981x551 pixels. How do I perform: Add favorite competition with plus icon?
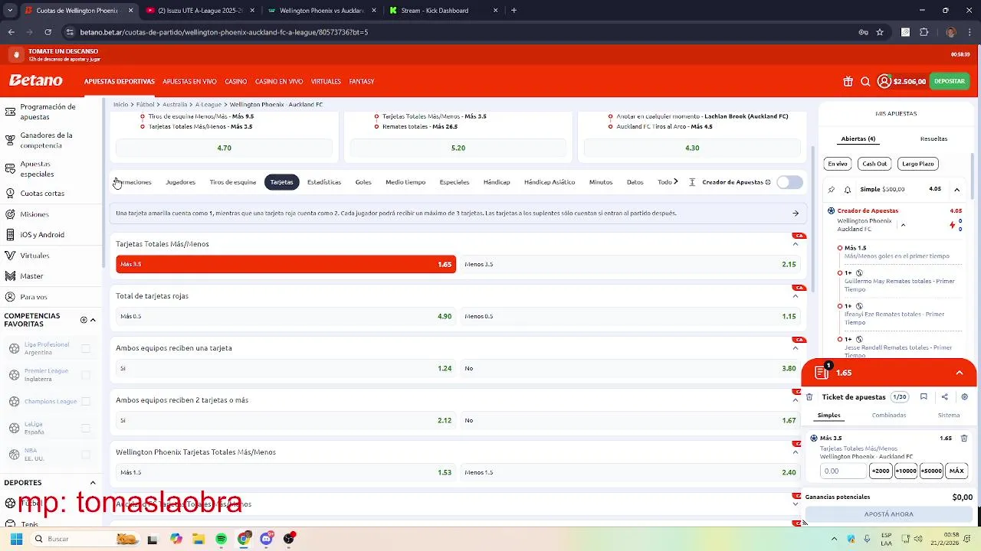84,320
